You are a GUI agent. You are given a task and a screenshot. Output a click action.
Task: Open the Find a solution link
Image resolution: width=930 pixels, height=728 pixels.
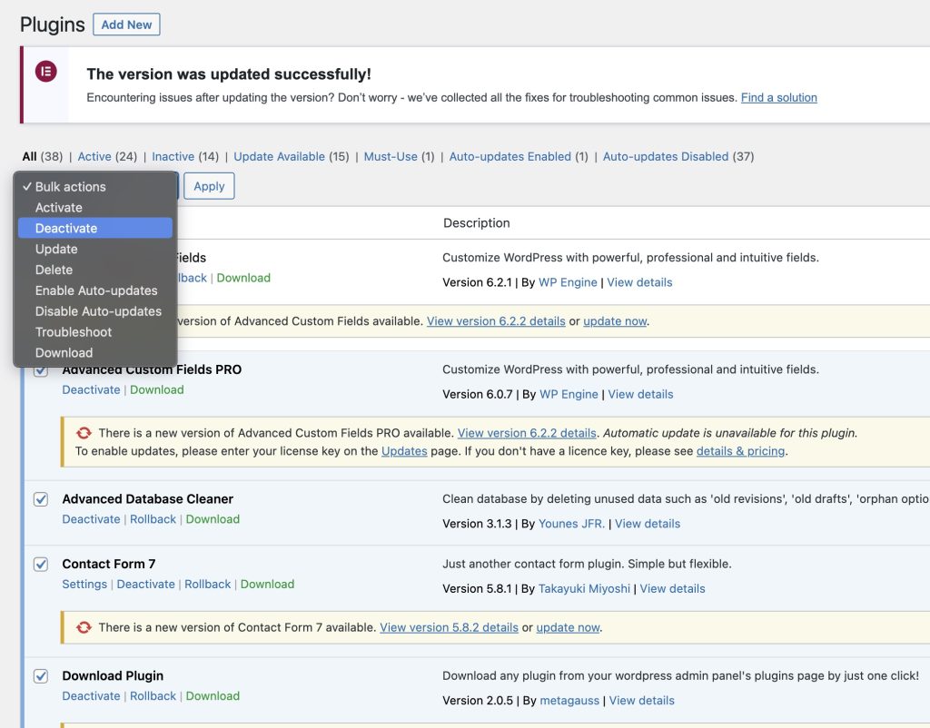pos(778,97)
